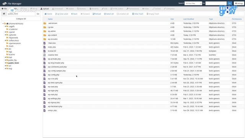
Task: Click the Permissions toolbar button
Action: [133, 8]
